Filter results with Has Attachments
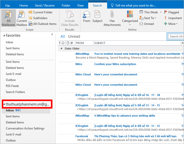 pos(112,18)
